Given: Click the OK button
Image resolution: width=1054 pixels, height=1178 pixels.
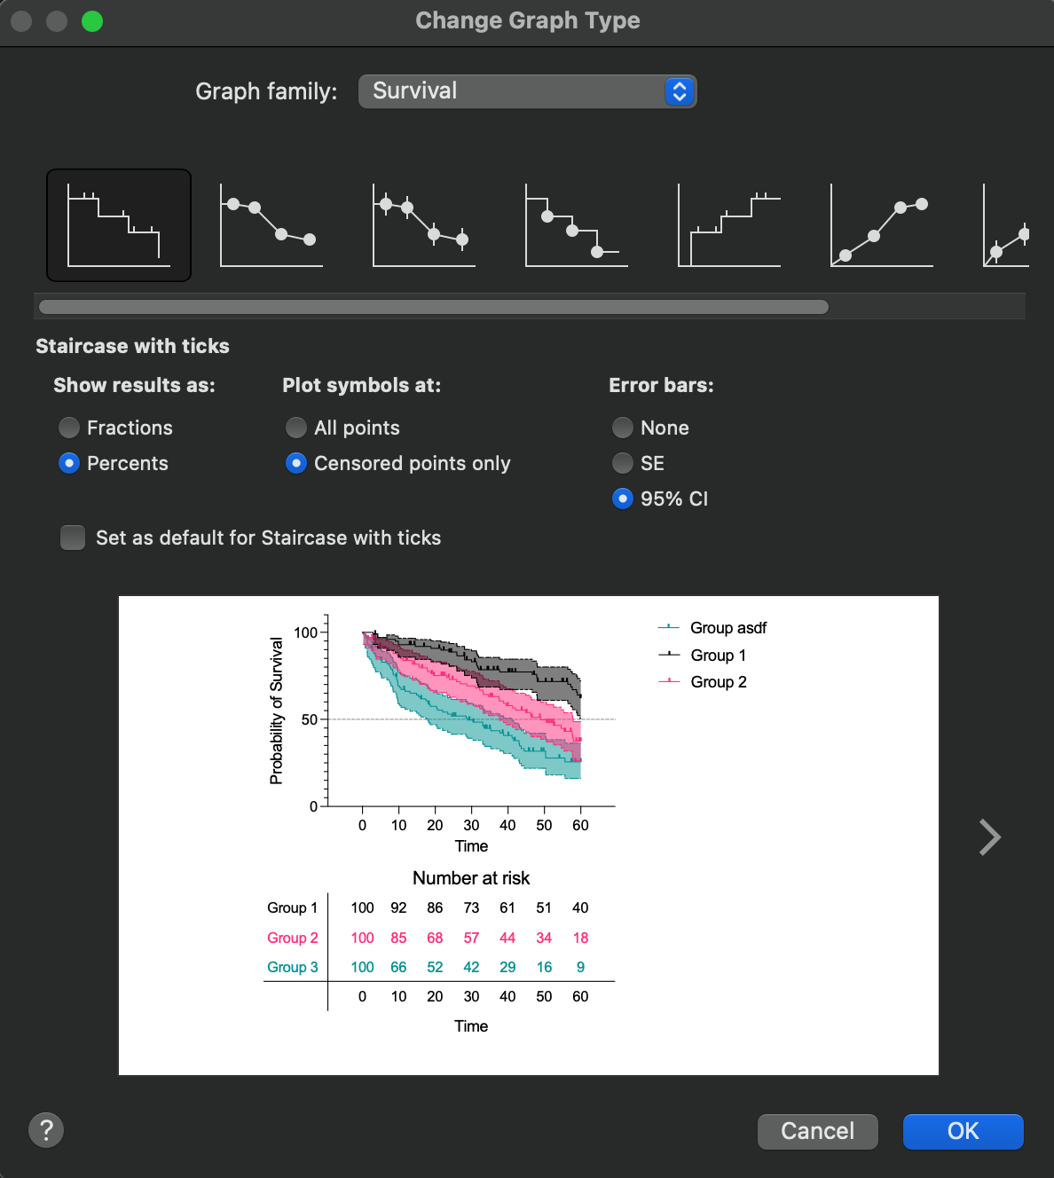Looking at the screenshot, I should [963, 1131].
